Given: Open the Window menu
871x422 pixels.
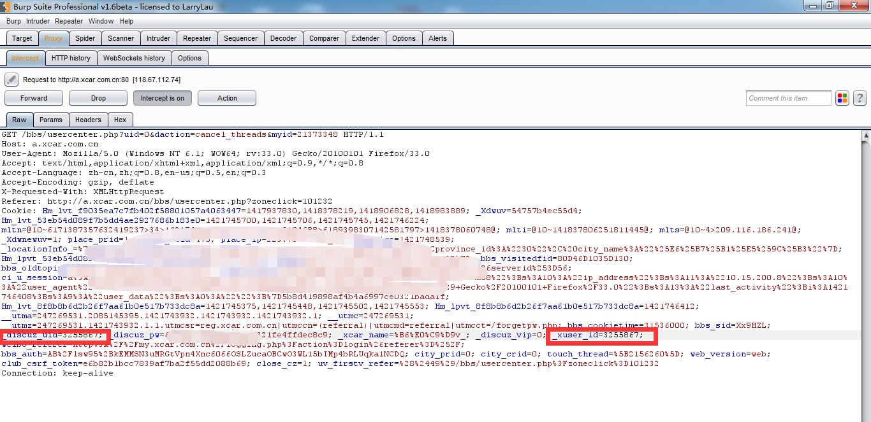Looking at the screenshot, I should click(x=101, y=21).
